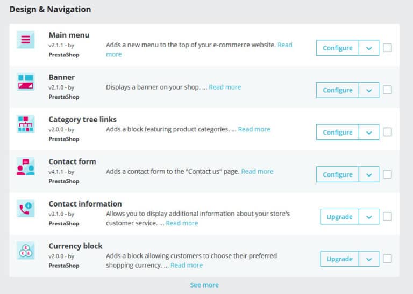Open the dropdown next to Contact information's Upgrade
This screenshot has width=413, height=294.
pyautogui.click(x=369, y=217)
